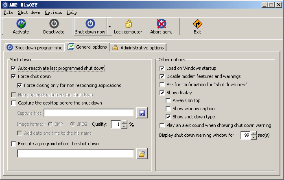Image resolution: width=284 pixels, height=180 pixels.
Task: Enable Play an alert sound checkbox
Action: pyautogui.click(x=162, y=125)
